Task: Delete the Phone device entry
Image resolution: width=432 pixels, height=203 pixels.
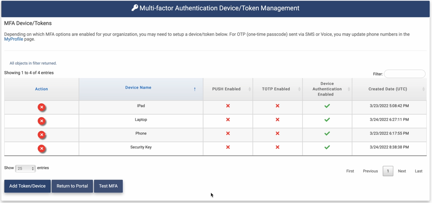Action: [41, 135]
